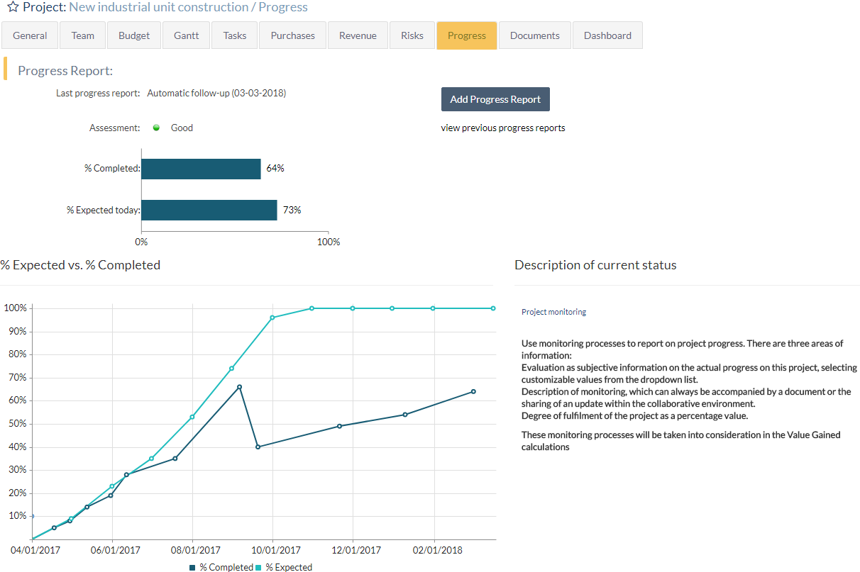Open the Purchases tab
This screenshot has height=572, width=860.
pos(292,35)
